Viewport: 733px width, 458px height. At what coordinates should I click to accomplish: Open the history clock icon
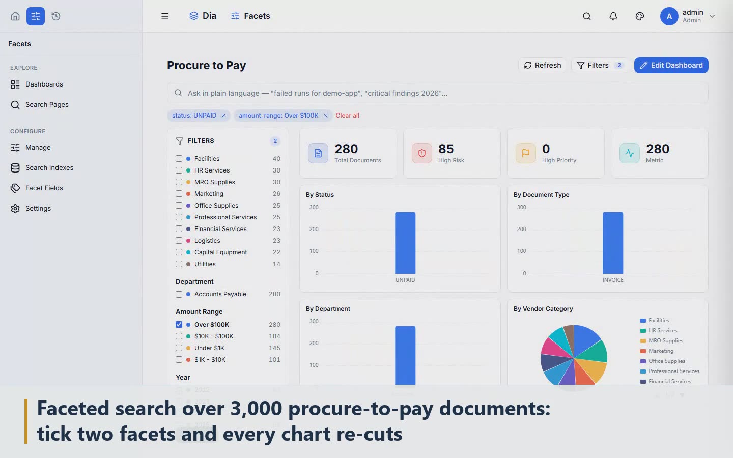click(x=56, y=16)
